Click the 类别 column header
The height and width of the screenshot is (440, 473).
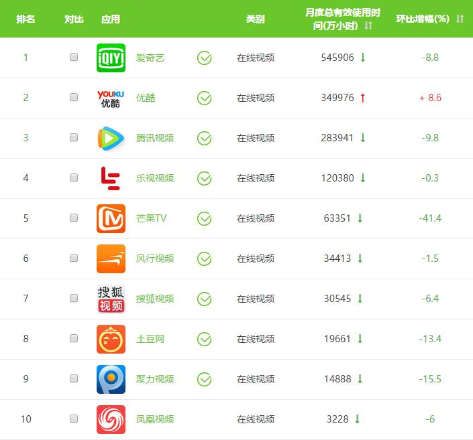pos(255,19)
